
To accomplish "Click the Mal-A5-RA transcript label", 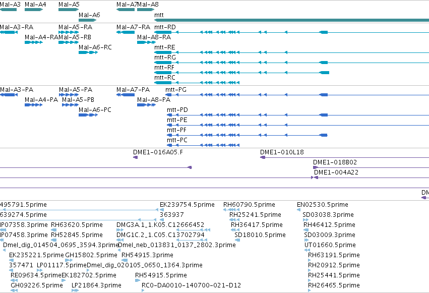I will 75,27.
